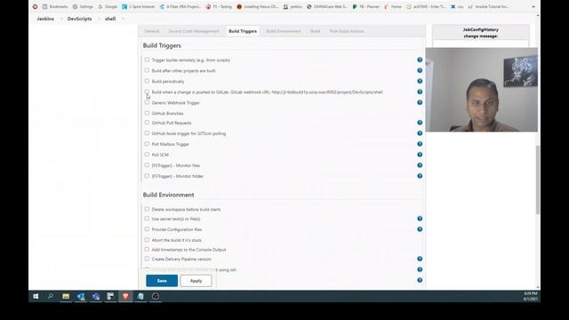569x320 pixels.
Task: Enable FSTrigger Monitor files
Action: 147,165
